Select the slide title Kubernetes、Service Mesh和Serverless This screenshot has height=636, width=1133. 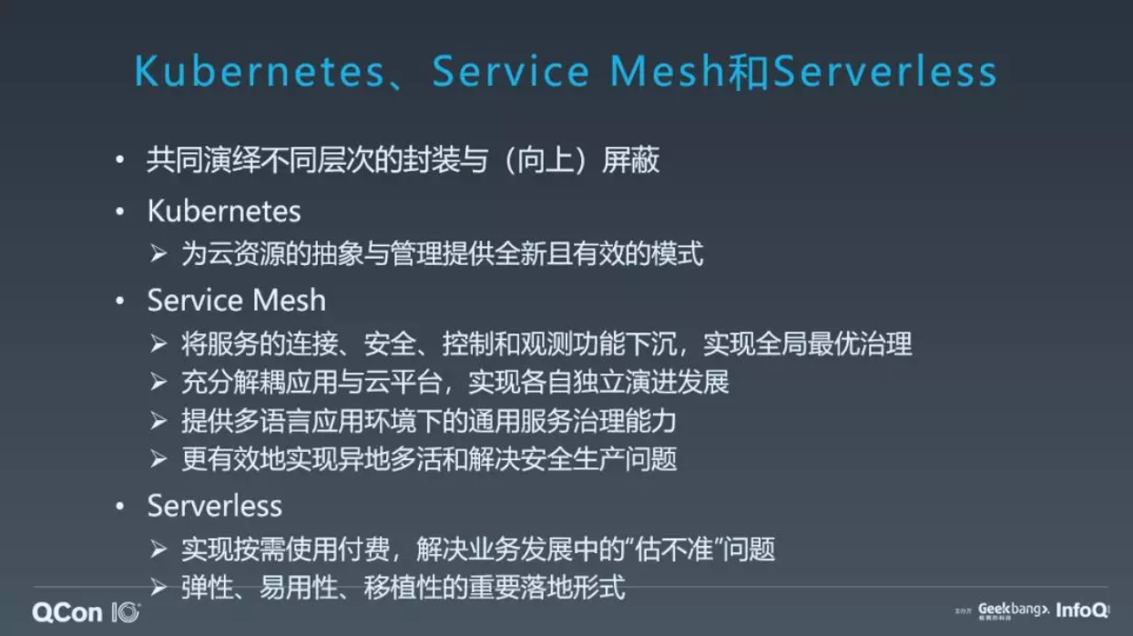pos(566,73)
